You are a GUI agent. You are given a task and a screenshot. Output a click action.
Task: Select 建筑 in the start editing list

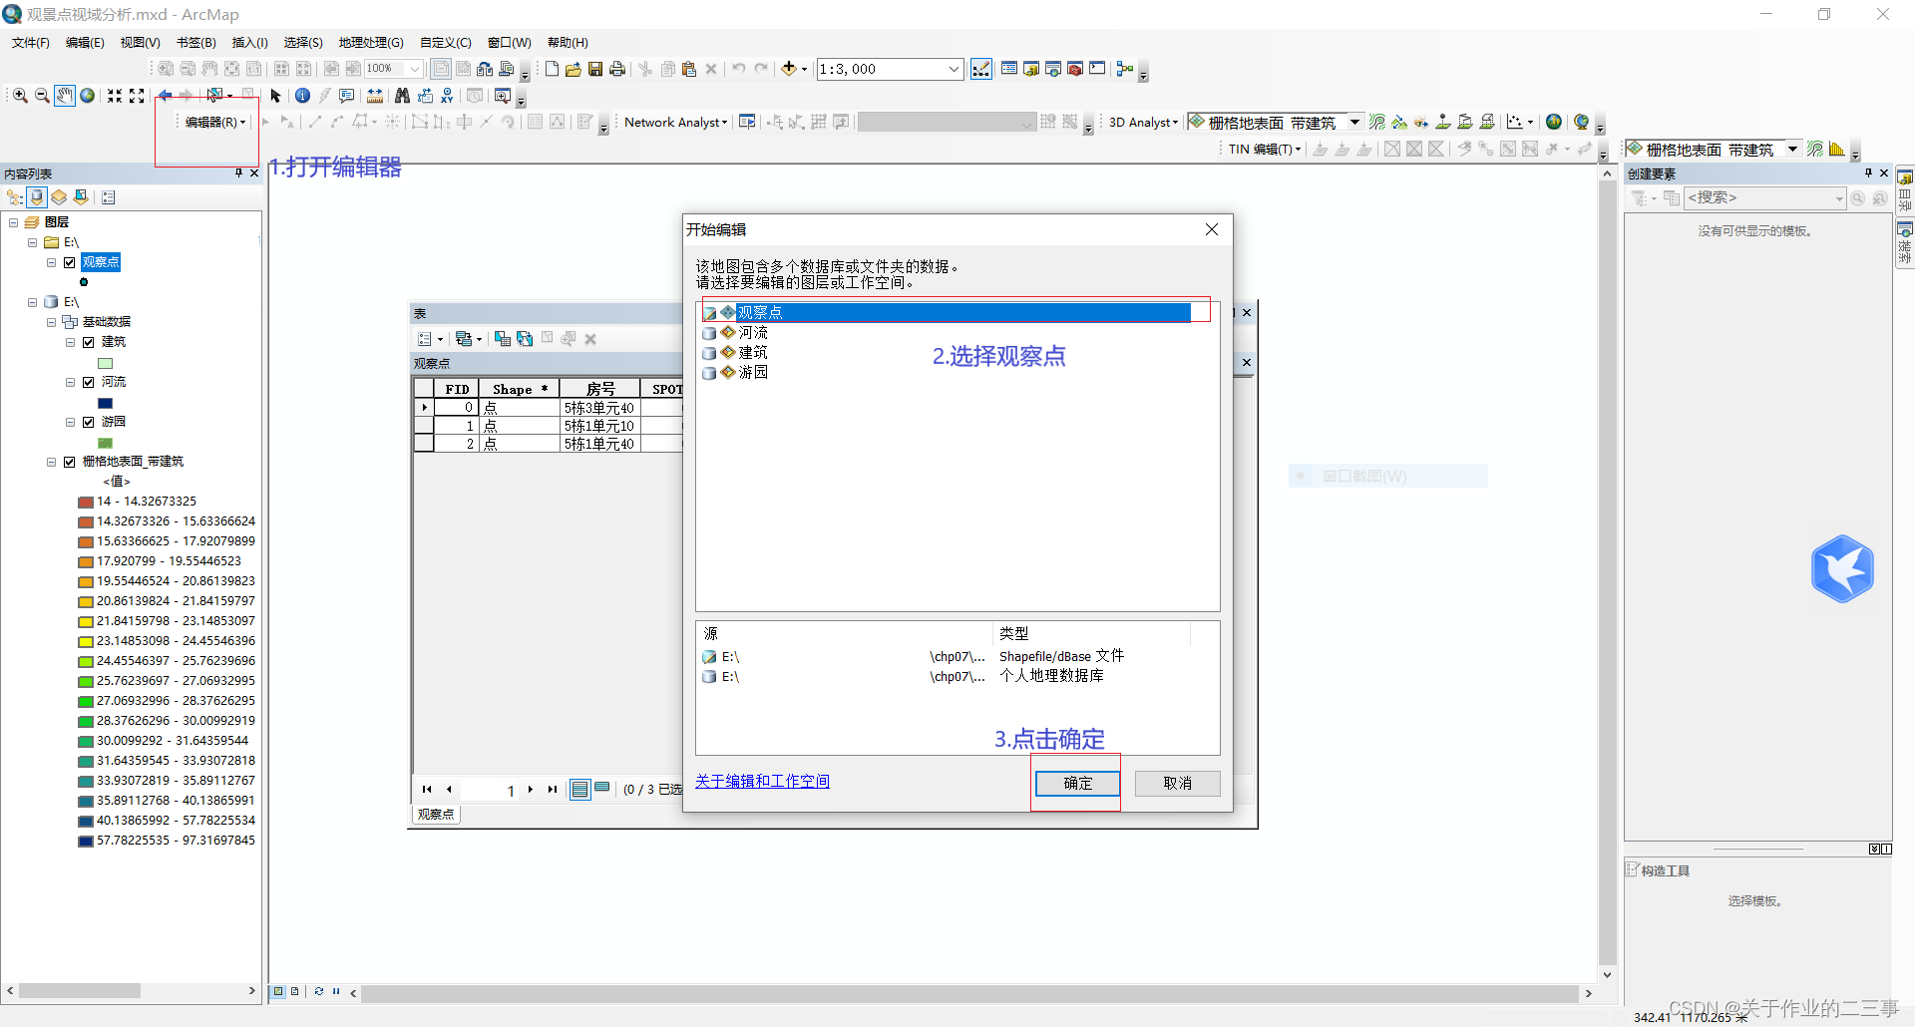pyautogui.click(x=753, y=353)
